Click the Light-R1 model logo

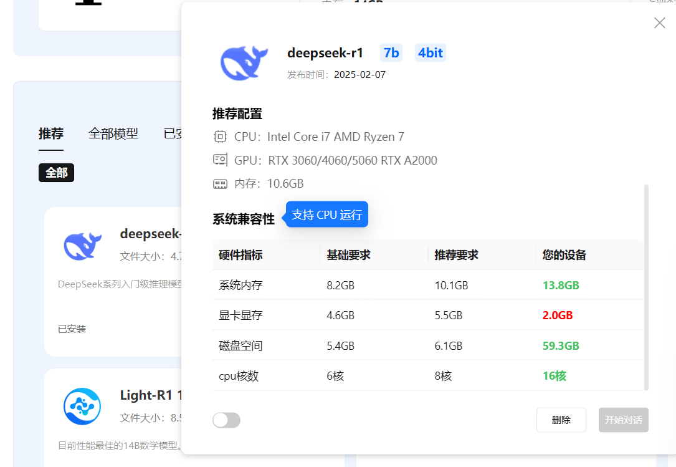(x=82, y=406)
